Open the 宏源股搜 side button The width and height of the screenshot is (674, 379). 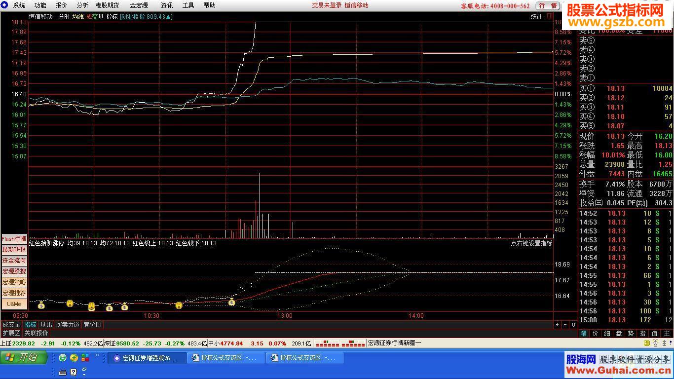click(14, 271)
